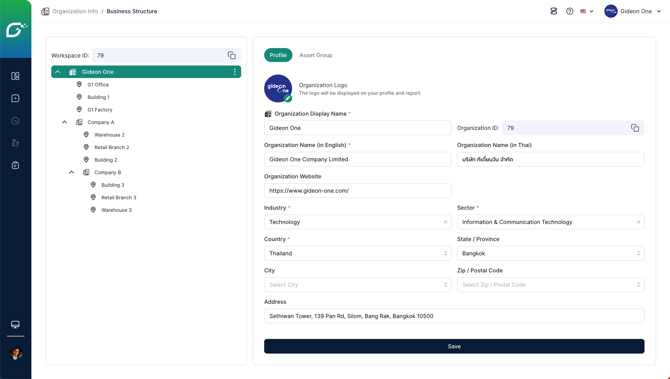Collapse the Company A tree node
The width and height of the screenshot is (670, 379).
[65, 122]
